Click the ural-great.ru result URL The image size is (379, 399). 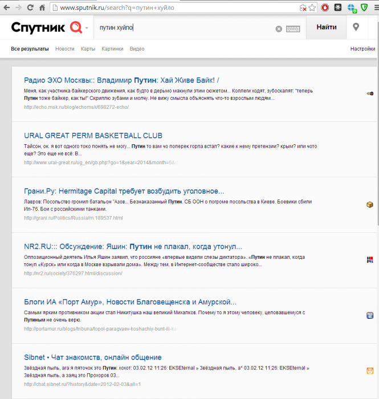tap(101, 162)
